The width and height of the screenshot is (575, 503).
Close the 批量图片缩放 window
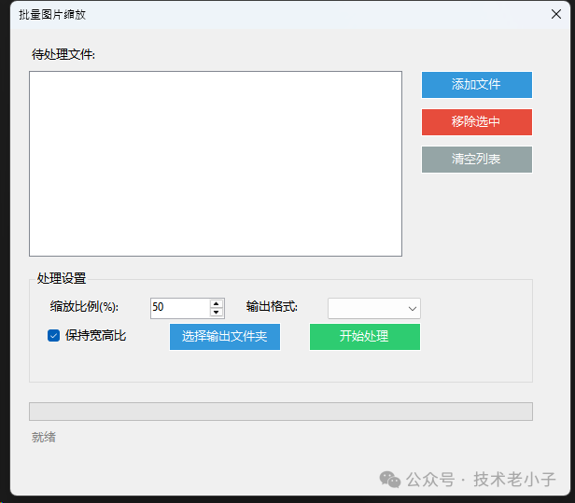click(x=555, y=15)
